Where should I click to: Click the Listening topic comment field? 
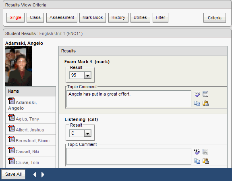pos(129,156)
